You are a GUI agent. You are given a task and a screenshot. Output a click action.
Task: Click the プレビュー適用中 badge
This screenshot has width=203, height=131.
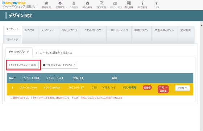coord(163,89)
